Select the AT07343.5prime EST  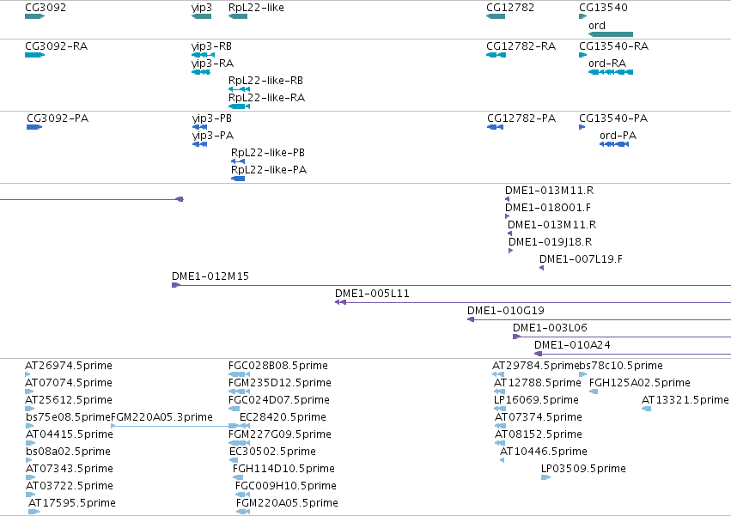pos(30,478)
